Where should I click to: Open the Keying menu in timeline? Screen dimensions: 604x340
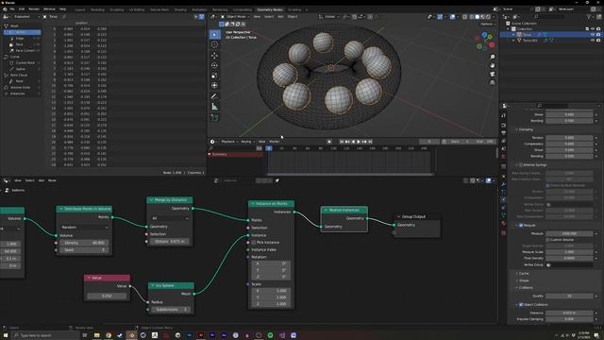246,142
